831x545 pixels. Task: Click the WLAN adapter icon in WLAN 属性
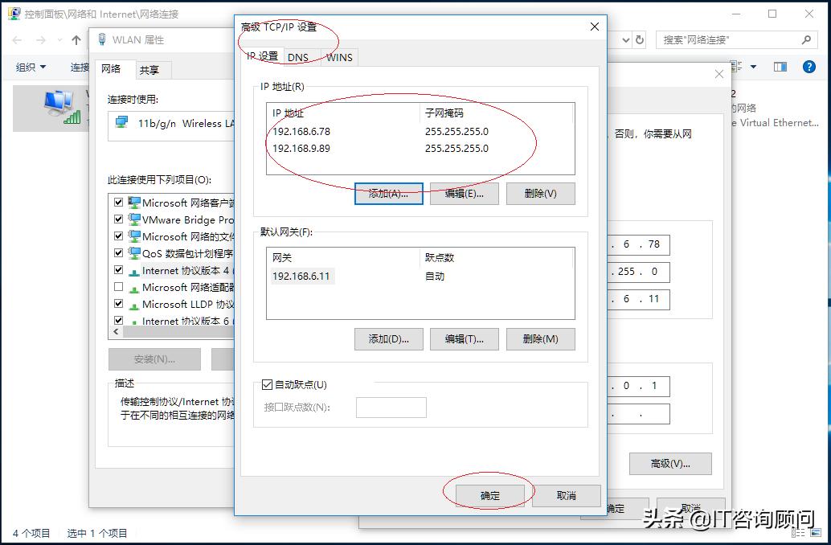tap(102, 38)
